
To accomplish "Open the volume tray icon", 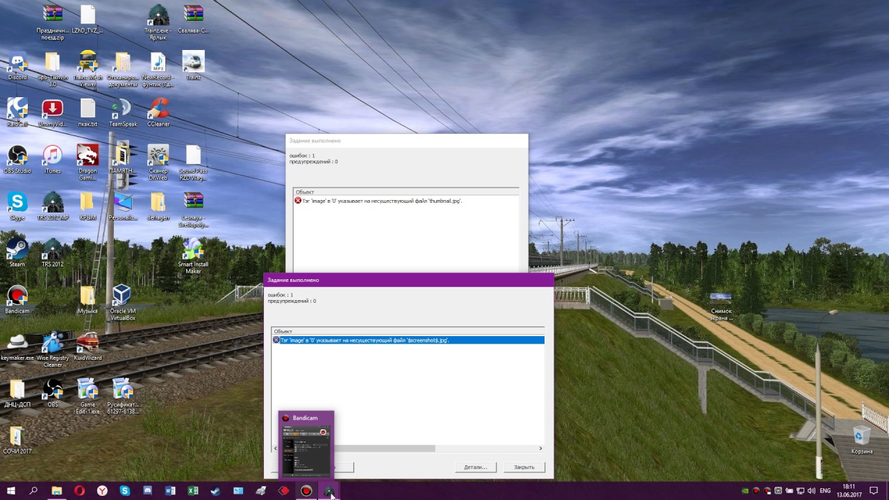I will coord(812,491).
